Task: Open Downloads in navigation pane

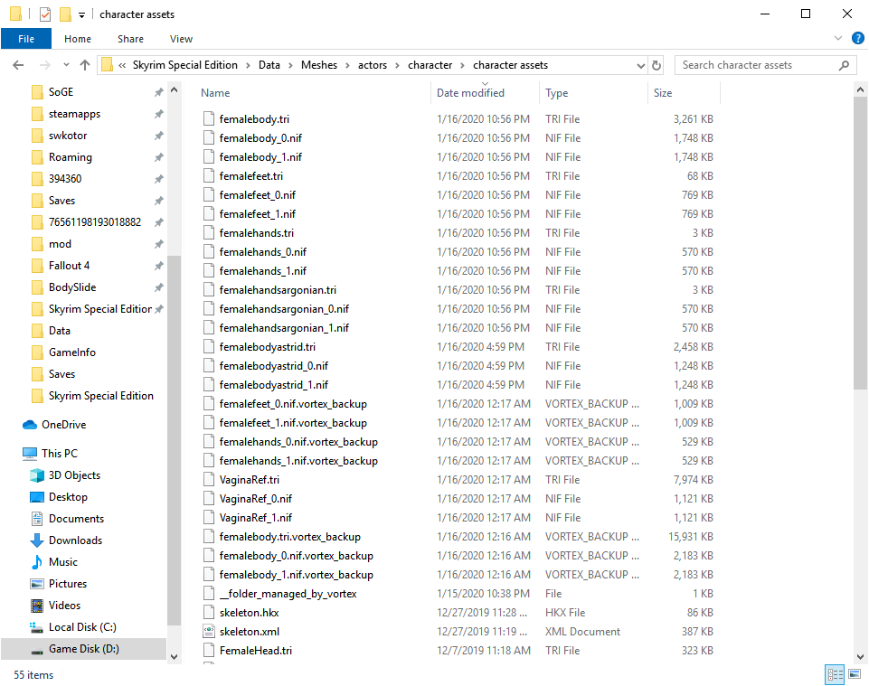Action: coord(75,540)
